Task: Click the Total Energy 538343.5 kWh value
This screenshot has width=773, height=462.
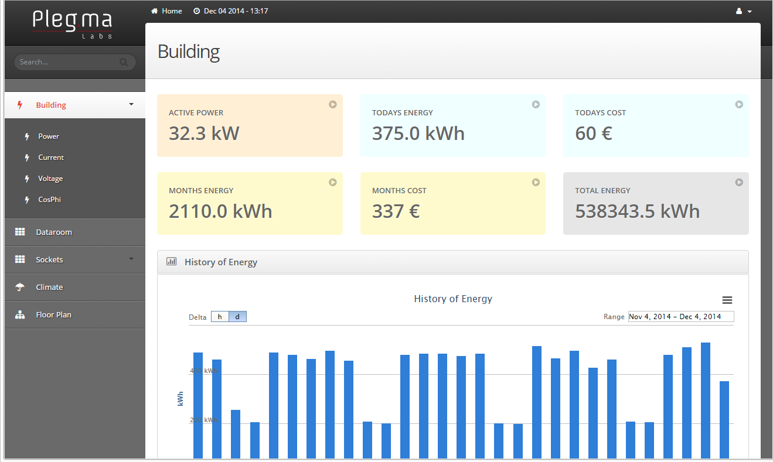Action: [638, 211]
